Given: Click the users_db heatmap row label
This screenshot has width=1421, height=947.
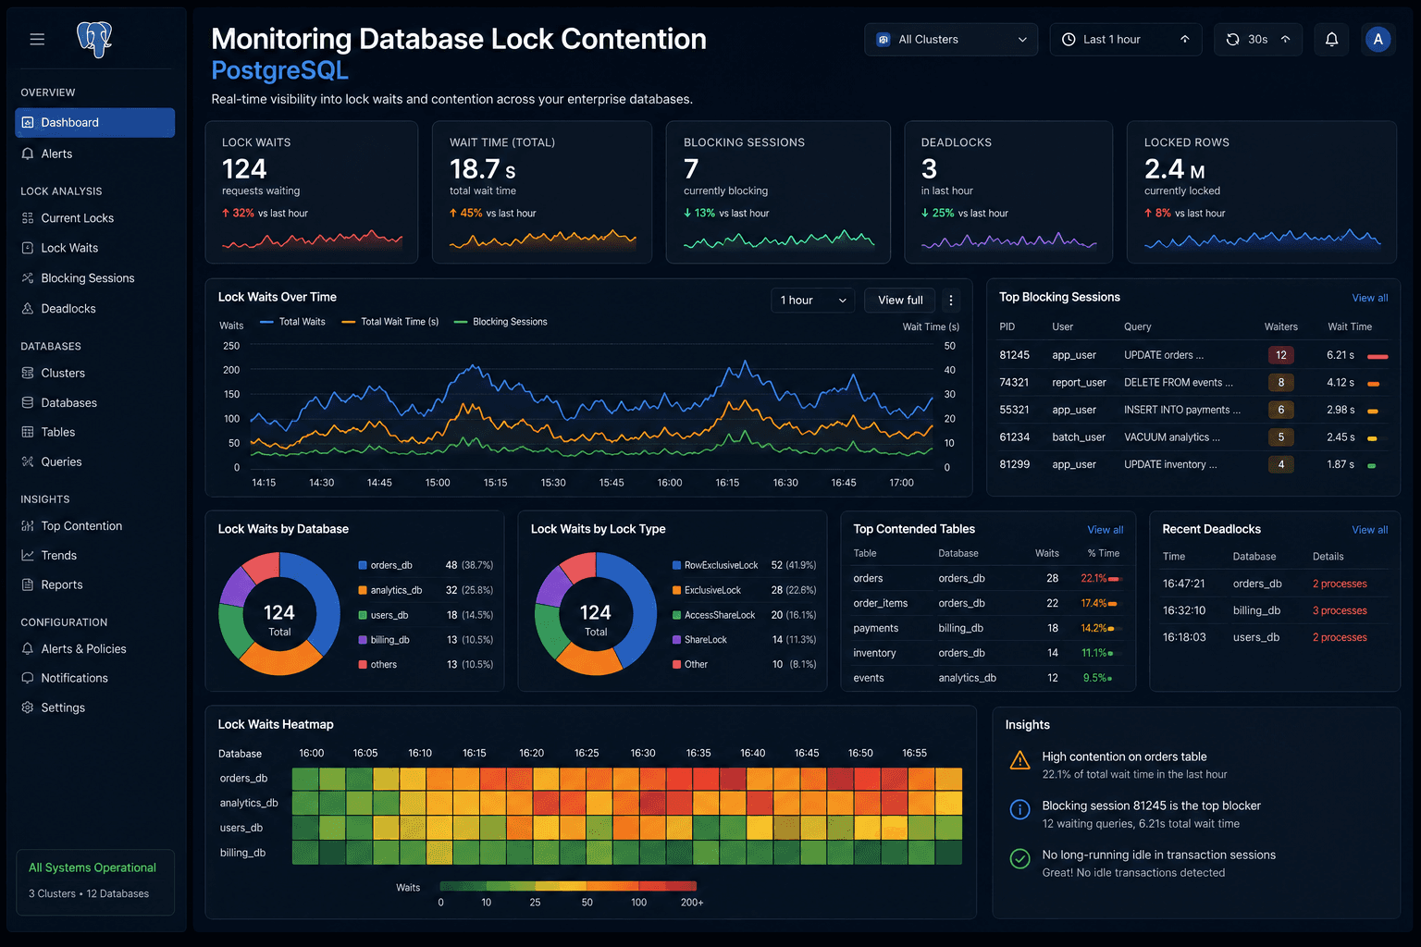Looking at the screenshot, I should coord(241,828).
